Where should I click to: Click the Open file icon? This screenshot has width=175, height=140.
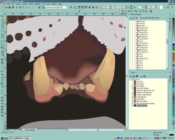tap(6, 7)
